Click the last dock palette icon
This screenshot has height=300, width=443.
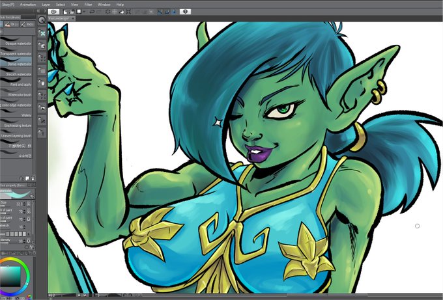pyautogui.click(x=42, y=132)
